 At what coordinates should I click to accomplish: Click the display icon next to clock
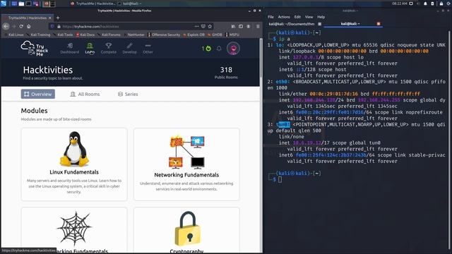coord(411,4)
